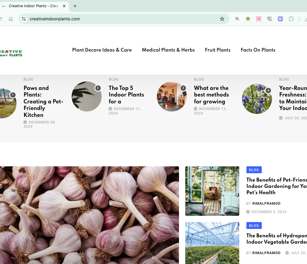307x264 pixels.
Task: Open the Top 5 Indoor Plants article
Action: tap(126, 94)
